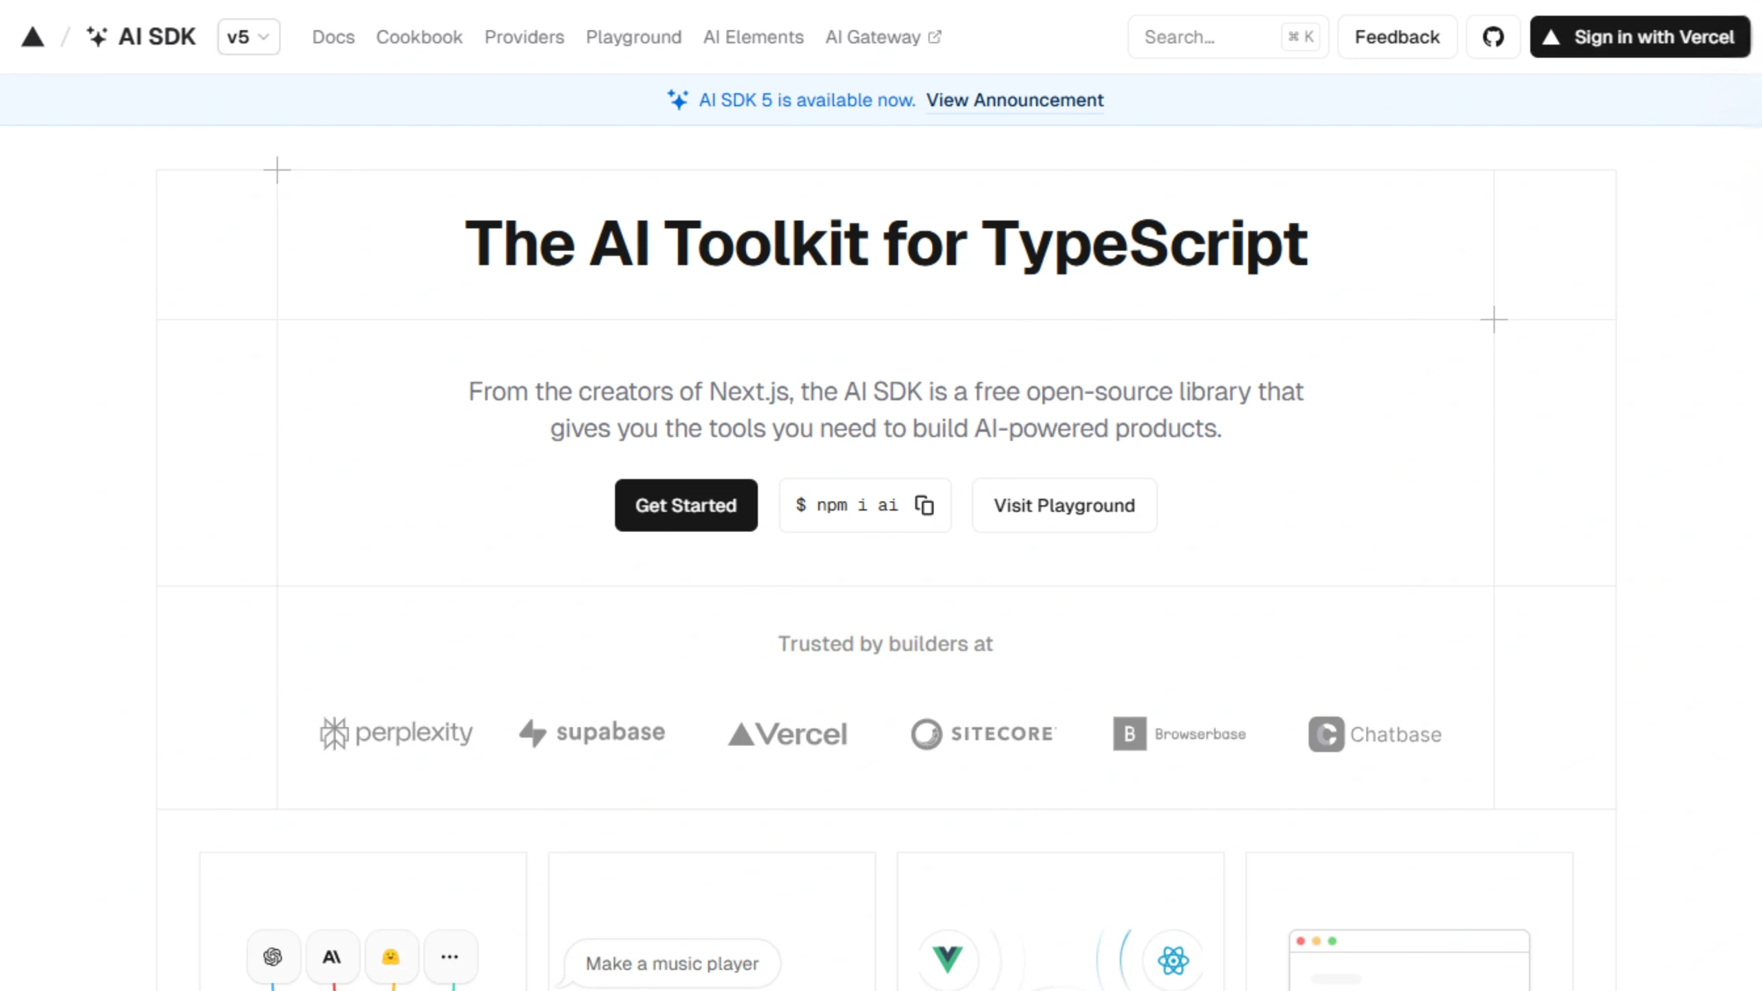Click the Vue framework logo
This screenshot has width=1762, height=991.
click(948, 959)
